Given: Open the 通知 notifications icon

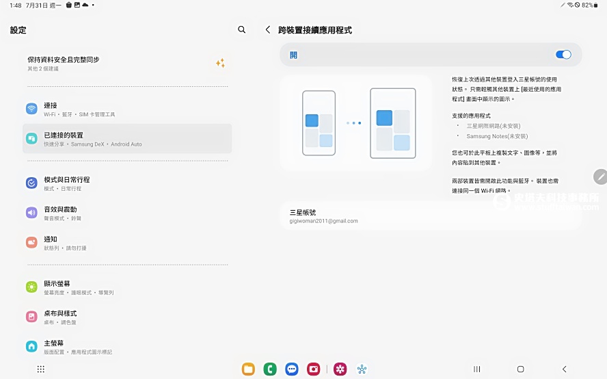Looking at the screenshot, I should (x=31, y=243).
